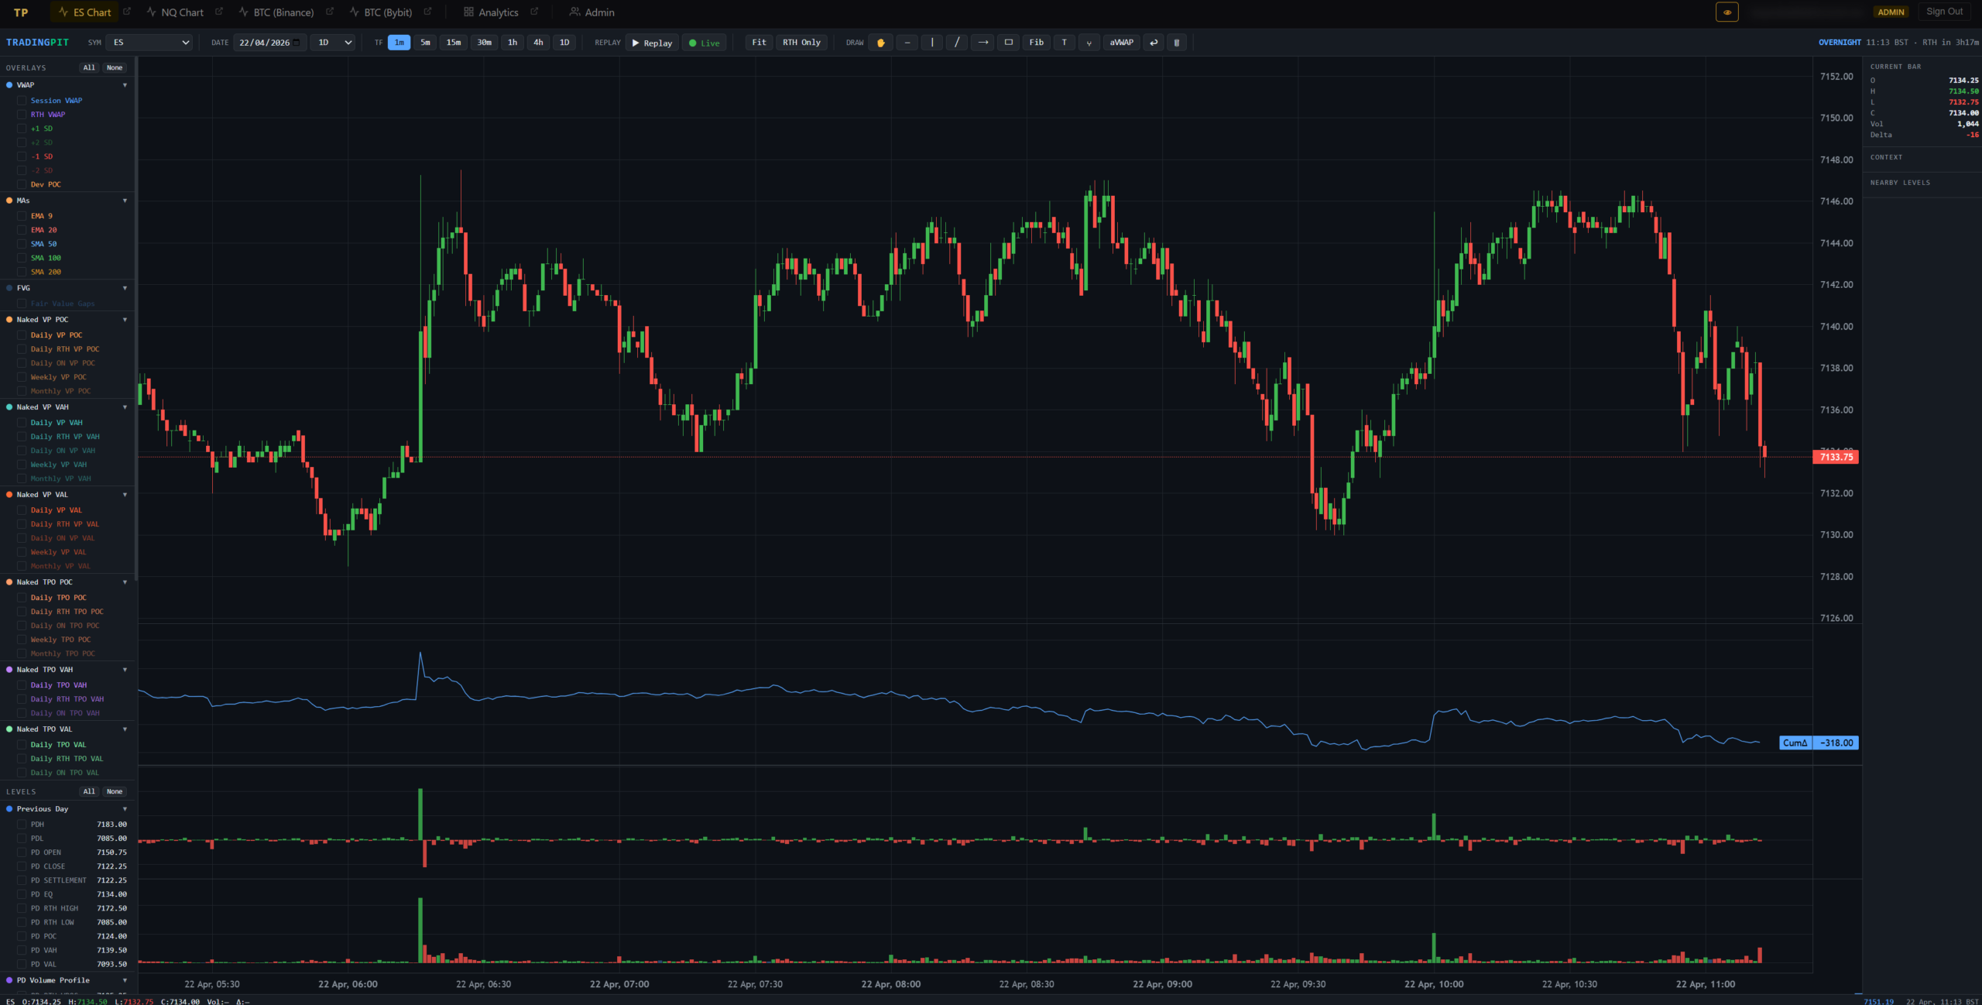Sign out of the account
This screenshot has width=1982, height=1005.
[1944, 12]
